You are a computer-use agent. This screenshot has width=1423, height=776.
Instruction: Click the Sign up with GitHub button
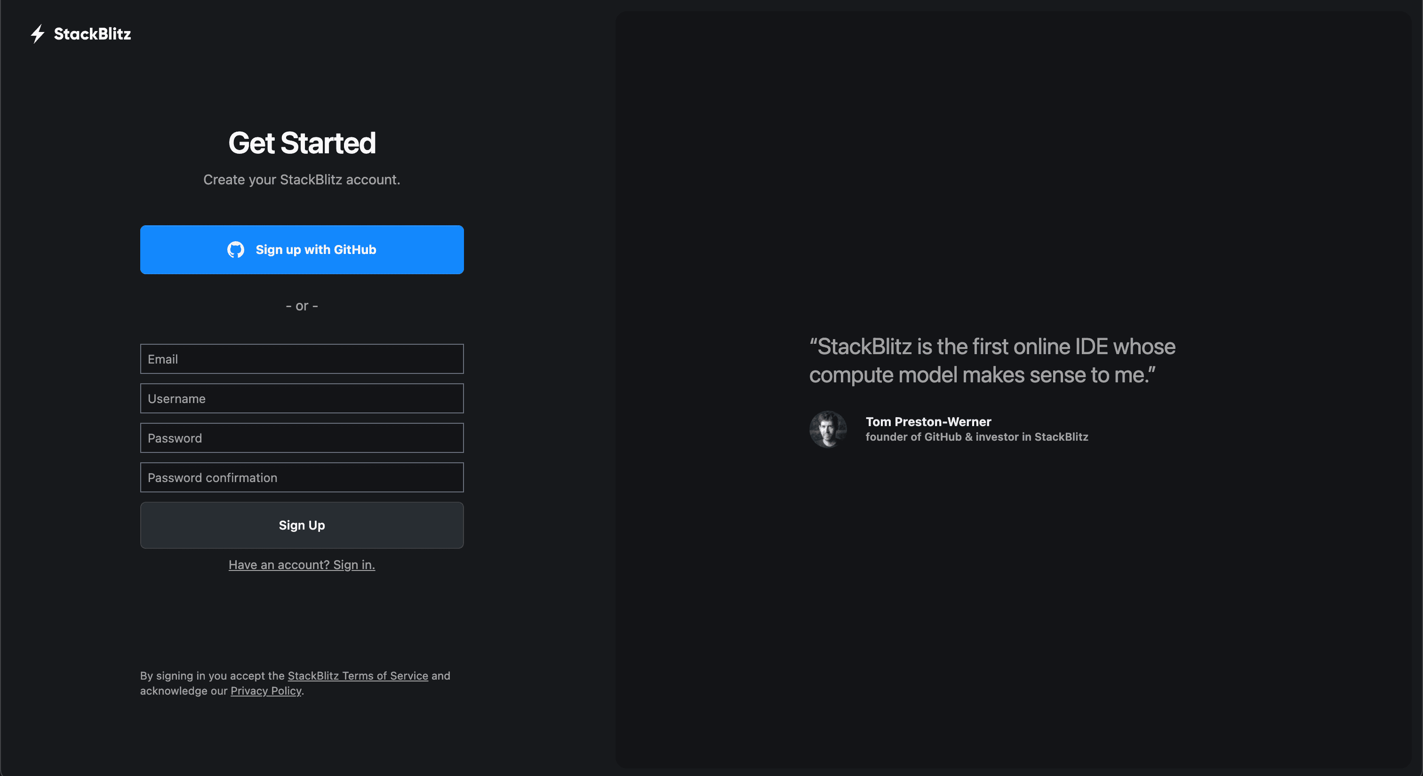tap(302, 250)
